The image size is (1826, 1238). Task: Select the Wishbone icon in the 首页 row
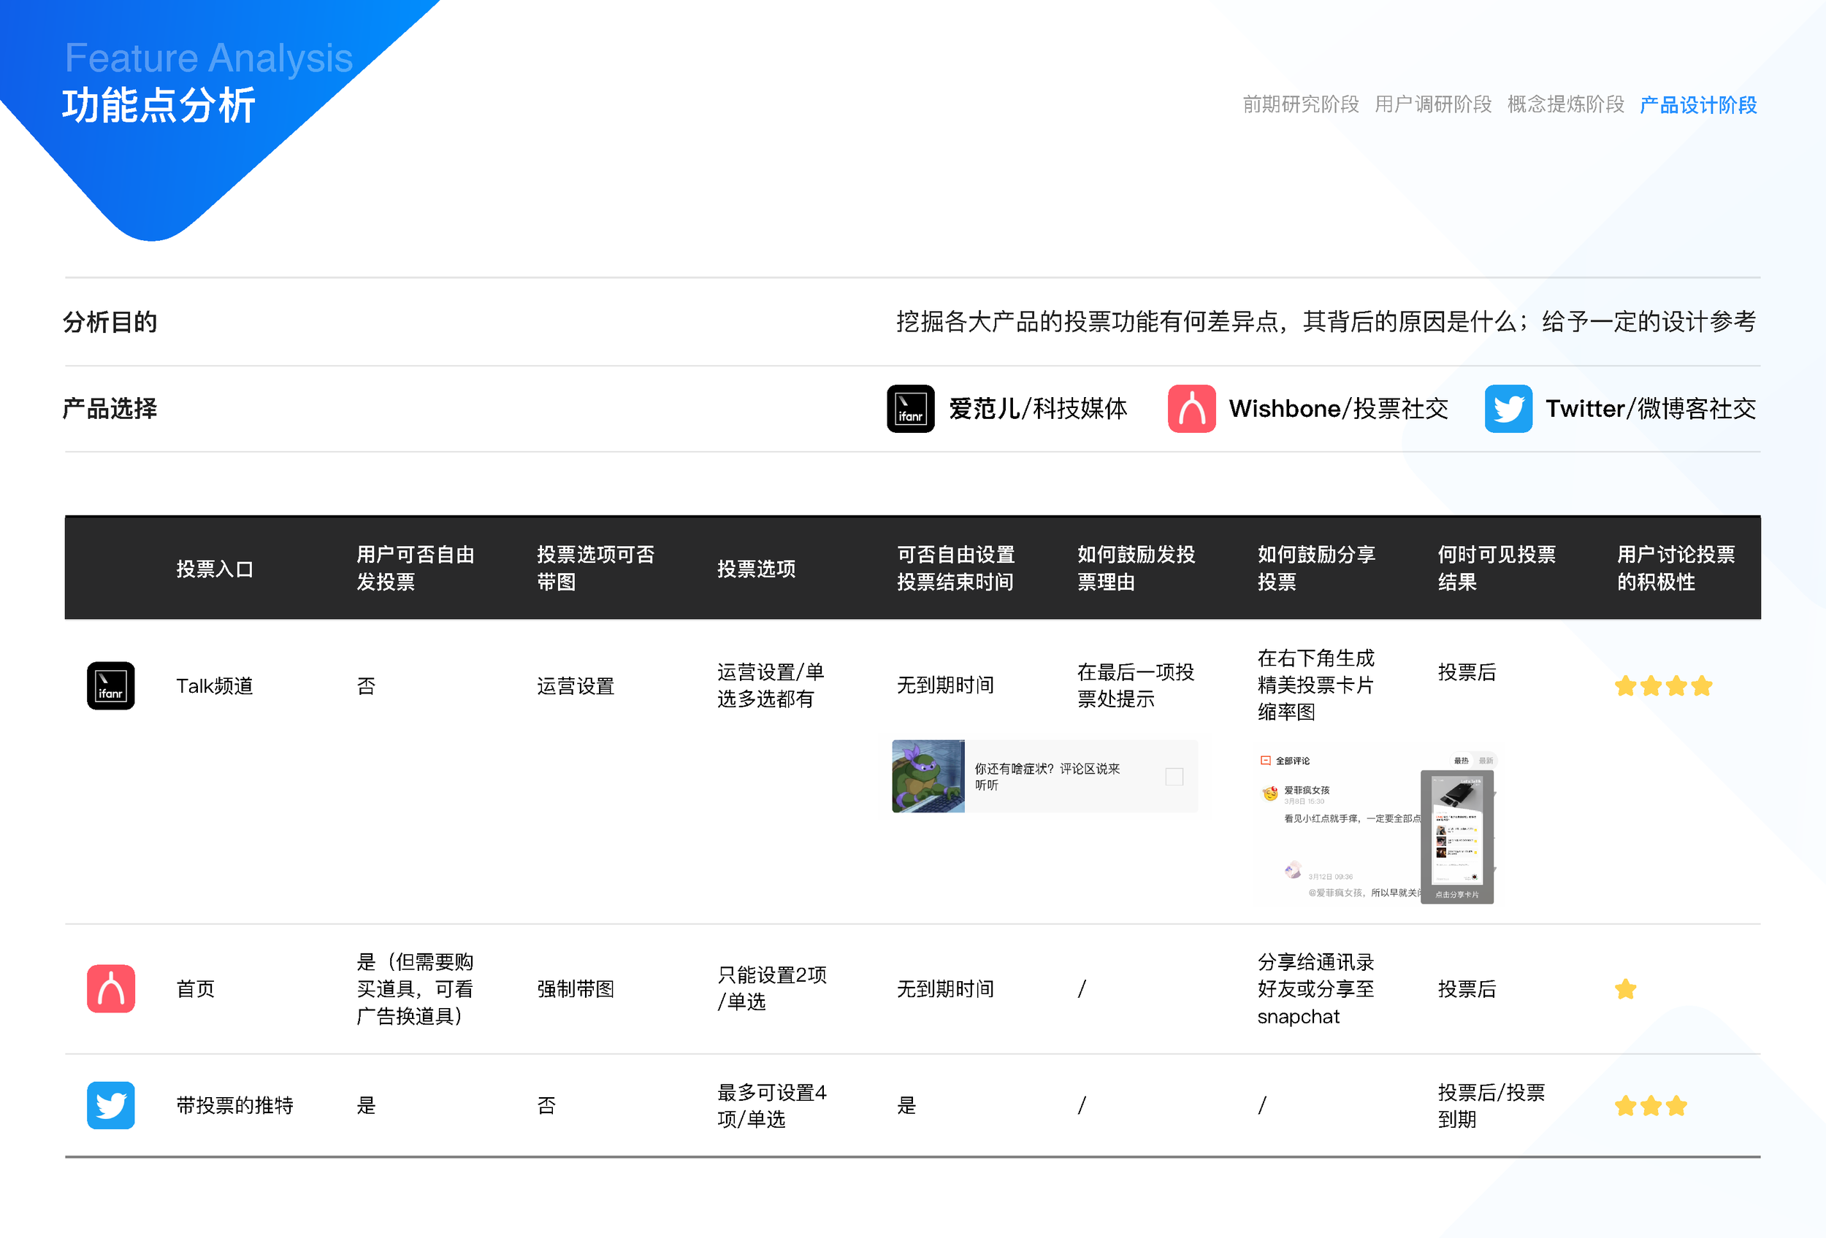[x=111, y=988]
